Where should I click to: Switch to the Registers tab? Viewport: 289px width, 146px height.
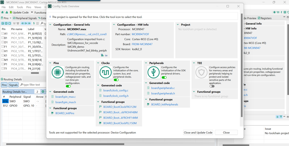tap(265, 18)
